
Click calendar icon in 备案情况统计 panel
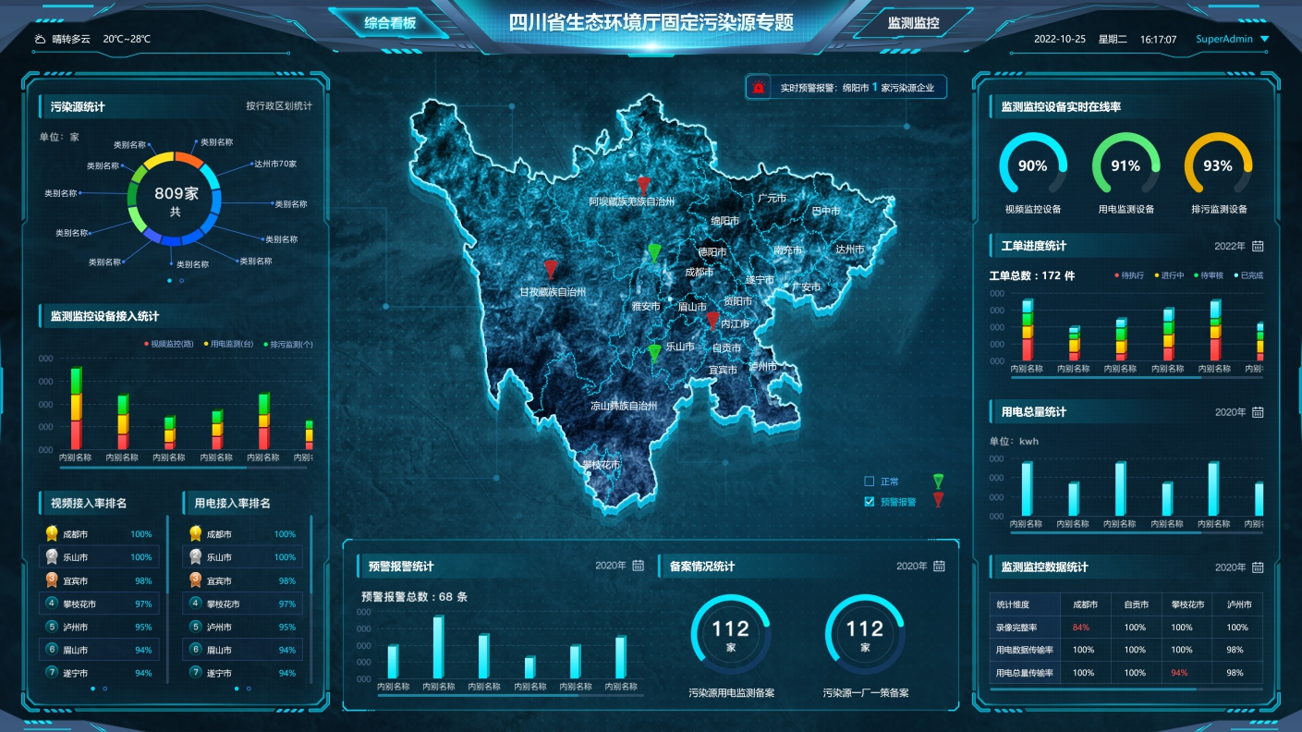[939, 566]
